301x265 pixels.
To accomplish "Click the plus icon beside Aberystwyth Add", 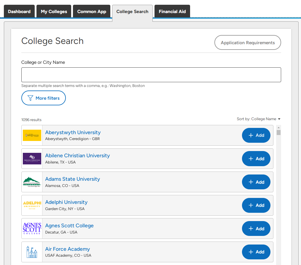I will (251, 135).
